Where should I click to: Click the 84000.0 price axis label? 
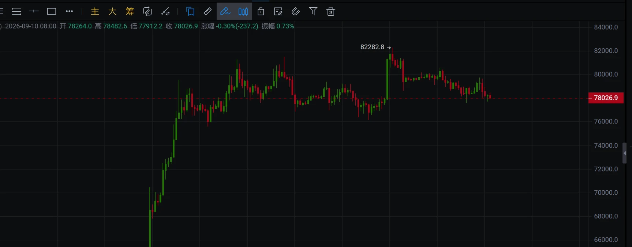coord(606,27)
